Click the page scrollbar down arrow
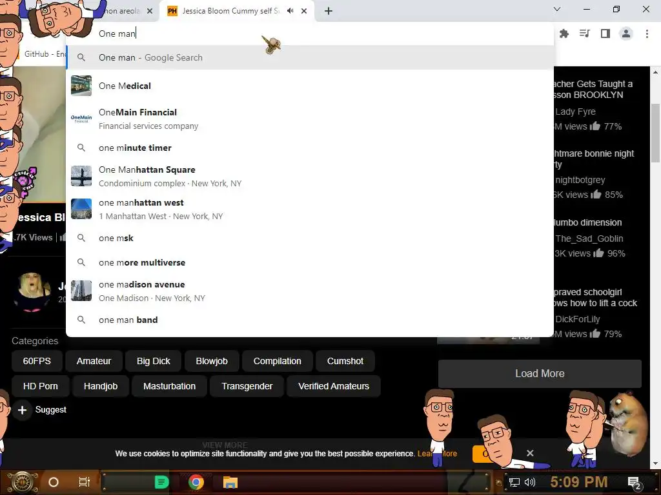661x495 pixels. pos(656,463)
